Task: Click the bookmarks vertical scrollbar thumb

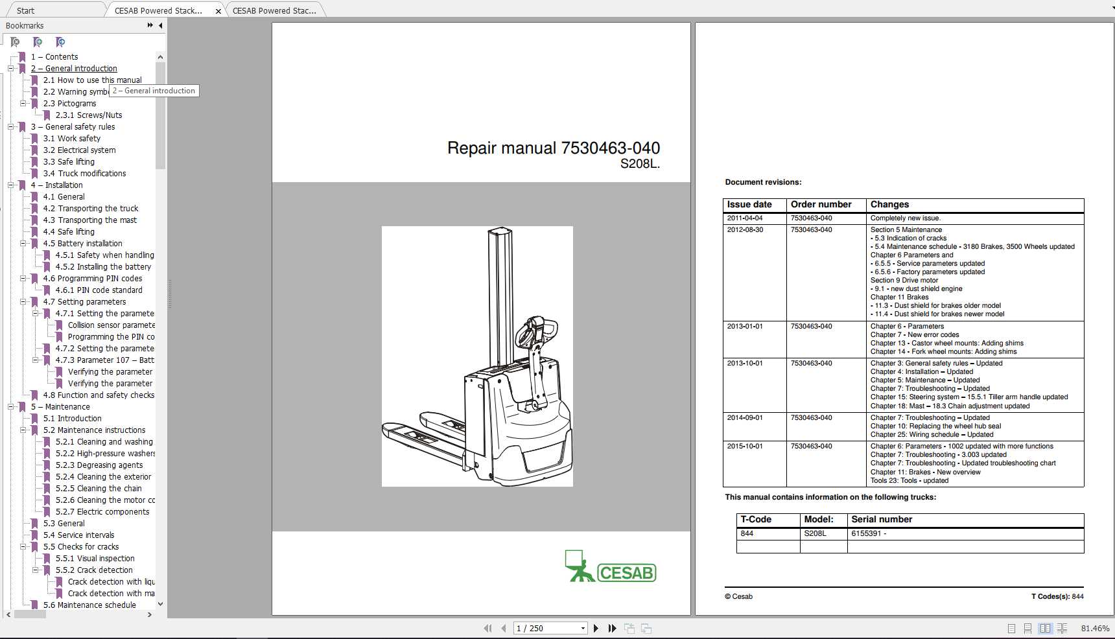Action: 160,115
